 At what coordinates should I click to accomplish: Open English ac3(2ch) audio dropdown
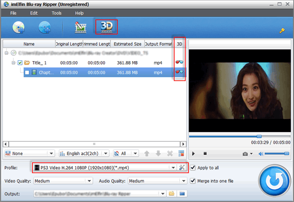84,154
